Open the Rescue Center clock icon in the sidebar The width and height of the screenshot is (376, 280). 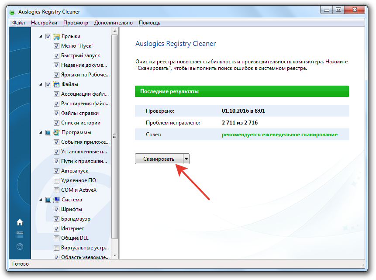point(20,246)
